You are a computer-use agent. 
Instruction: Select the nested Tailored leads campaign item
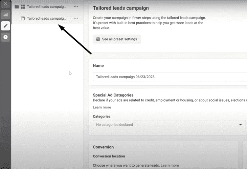[46, 18]
